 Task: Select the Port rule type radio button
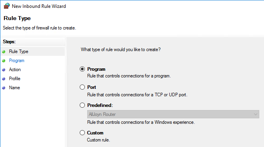click(82, 87)
